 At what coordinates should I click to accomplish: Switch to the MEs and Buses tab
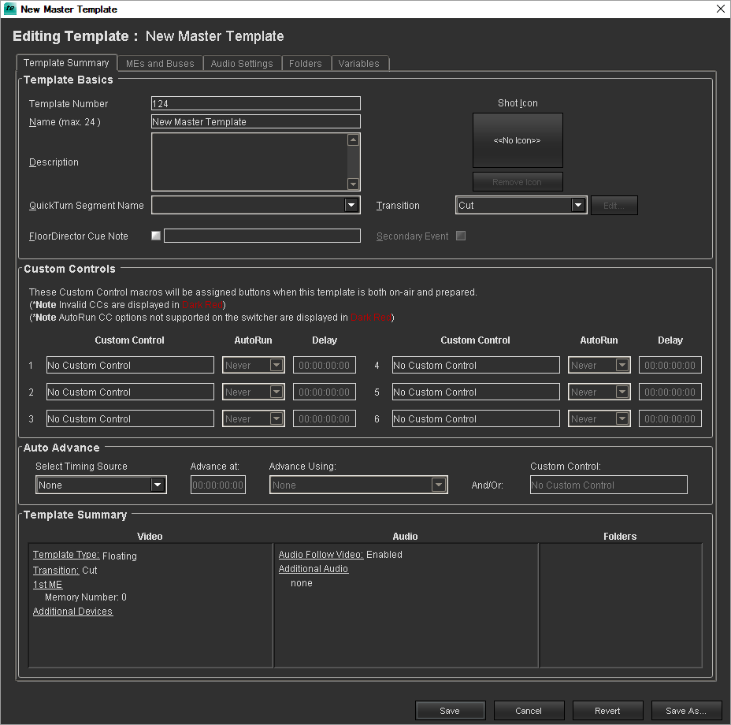(159, 63)
